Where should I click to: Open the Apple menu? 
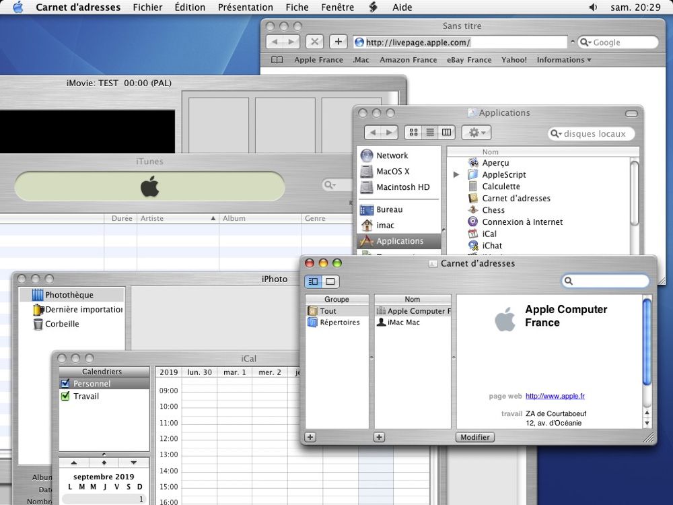(18, 7)
